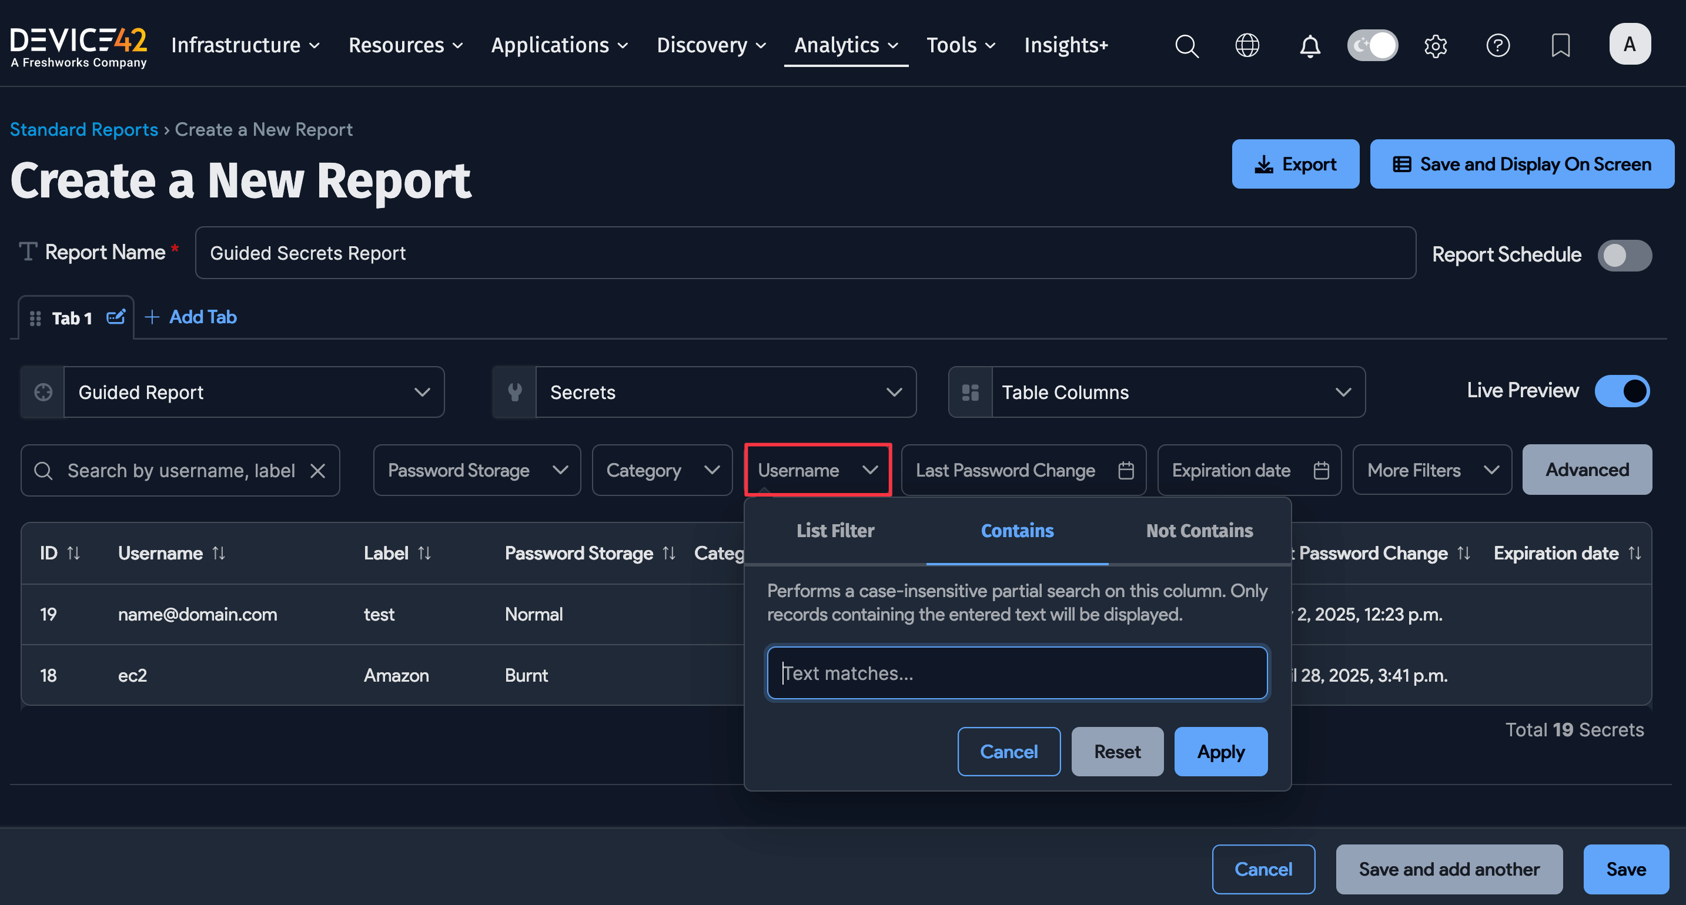
Task: Click the help question mark icon
Action: [x=1497, y=45]
